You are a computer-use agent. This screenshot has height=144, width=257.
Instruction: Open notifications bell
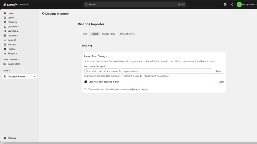(232, 4)
